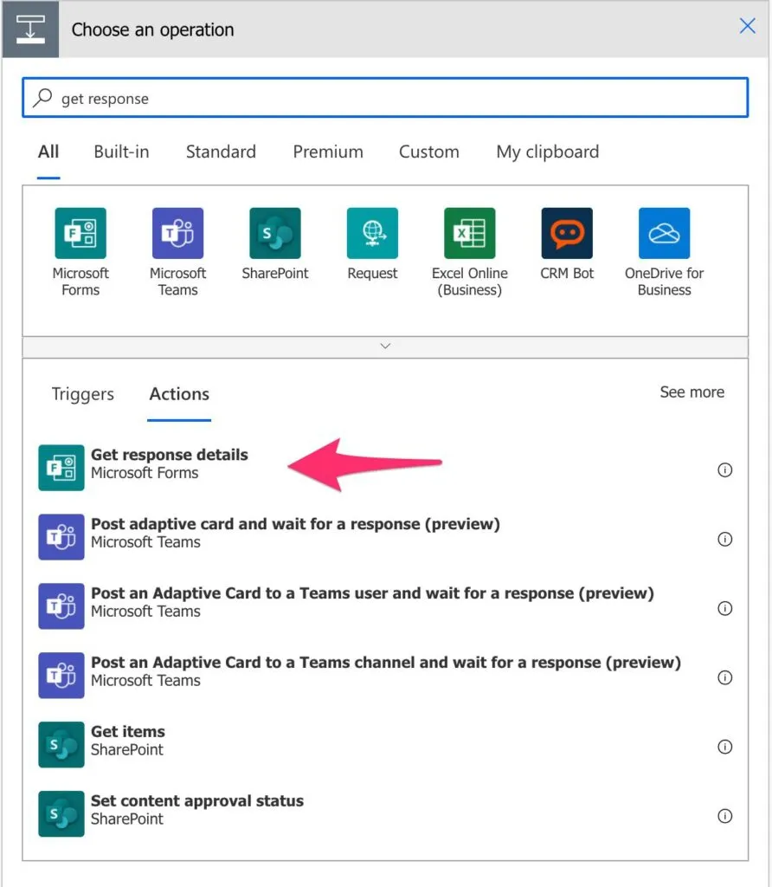Select the CRM Bot connector icon
Viewport: 772px width, 887px height.
click(x=567, y=233)
